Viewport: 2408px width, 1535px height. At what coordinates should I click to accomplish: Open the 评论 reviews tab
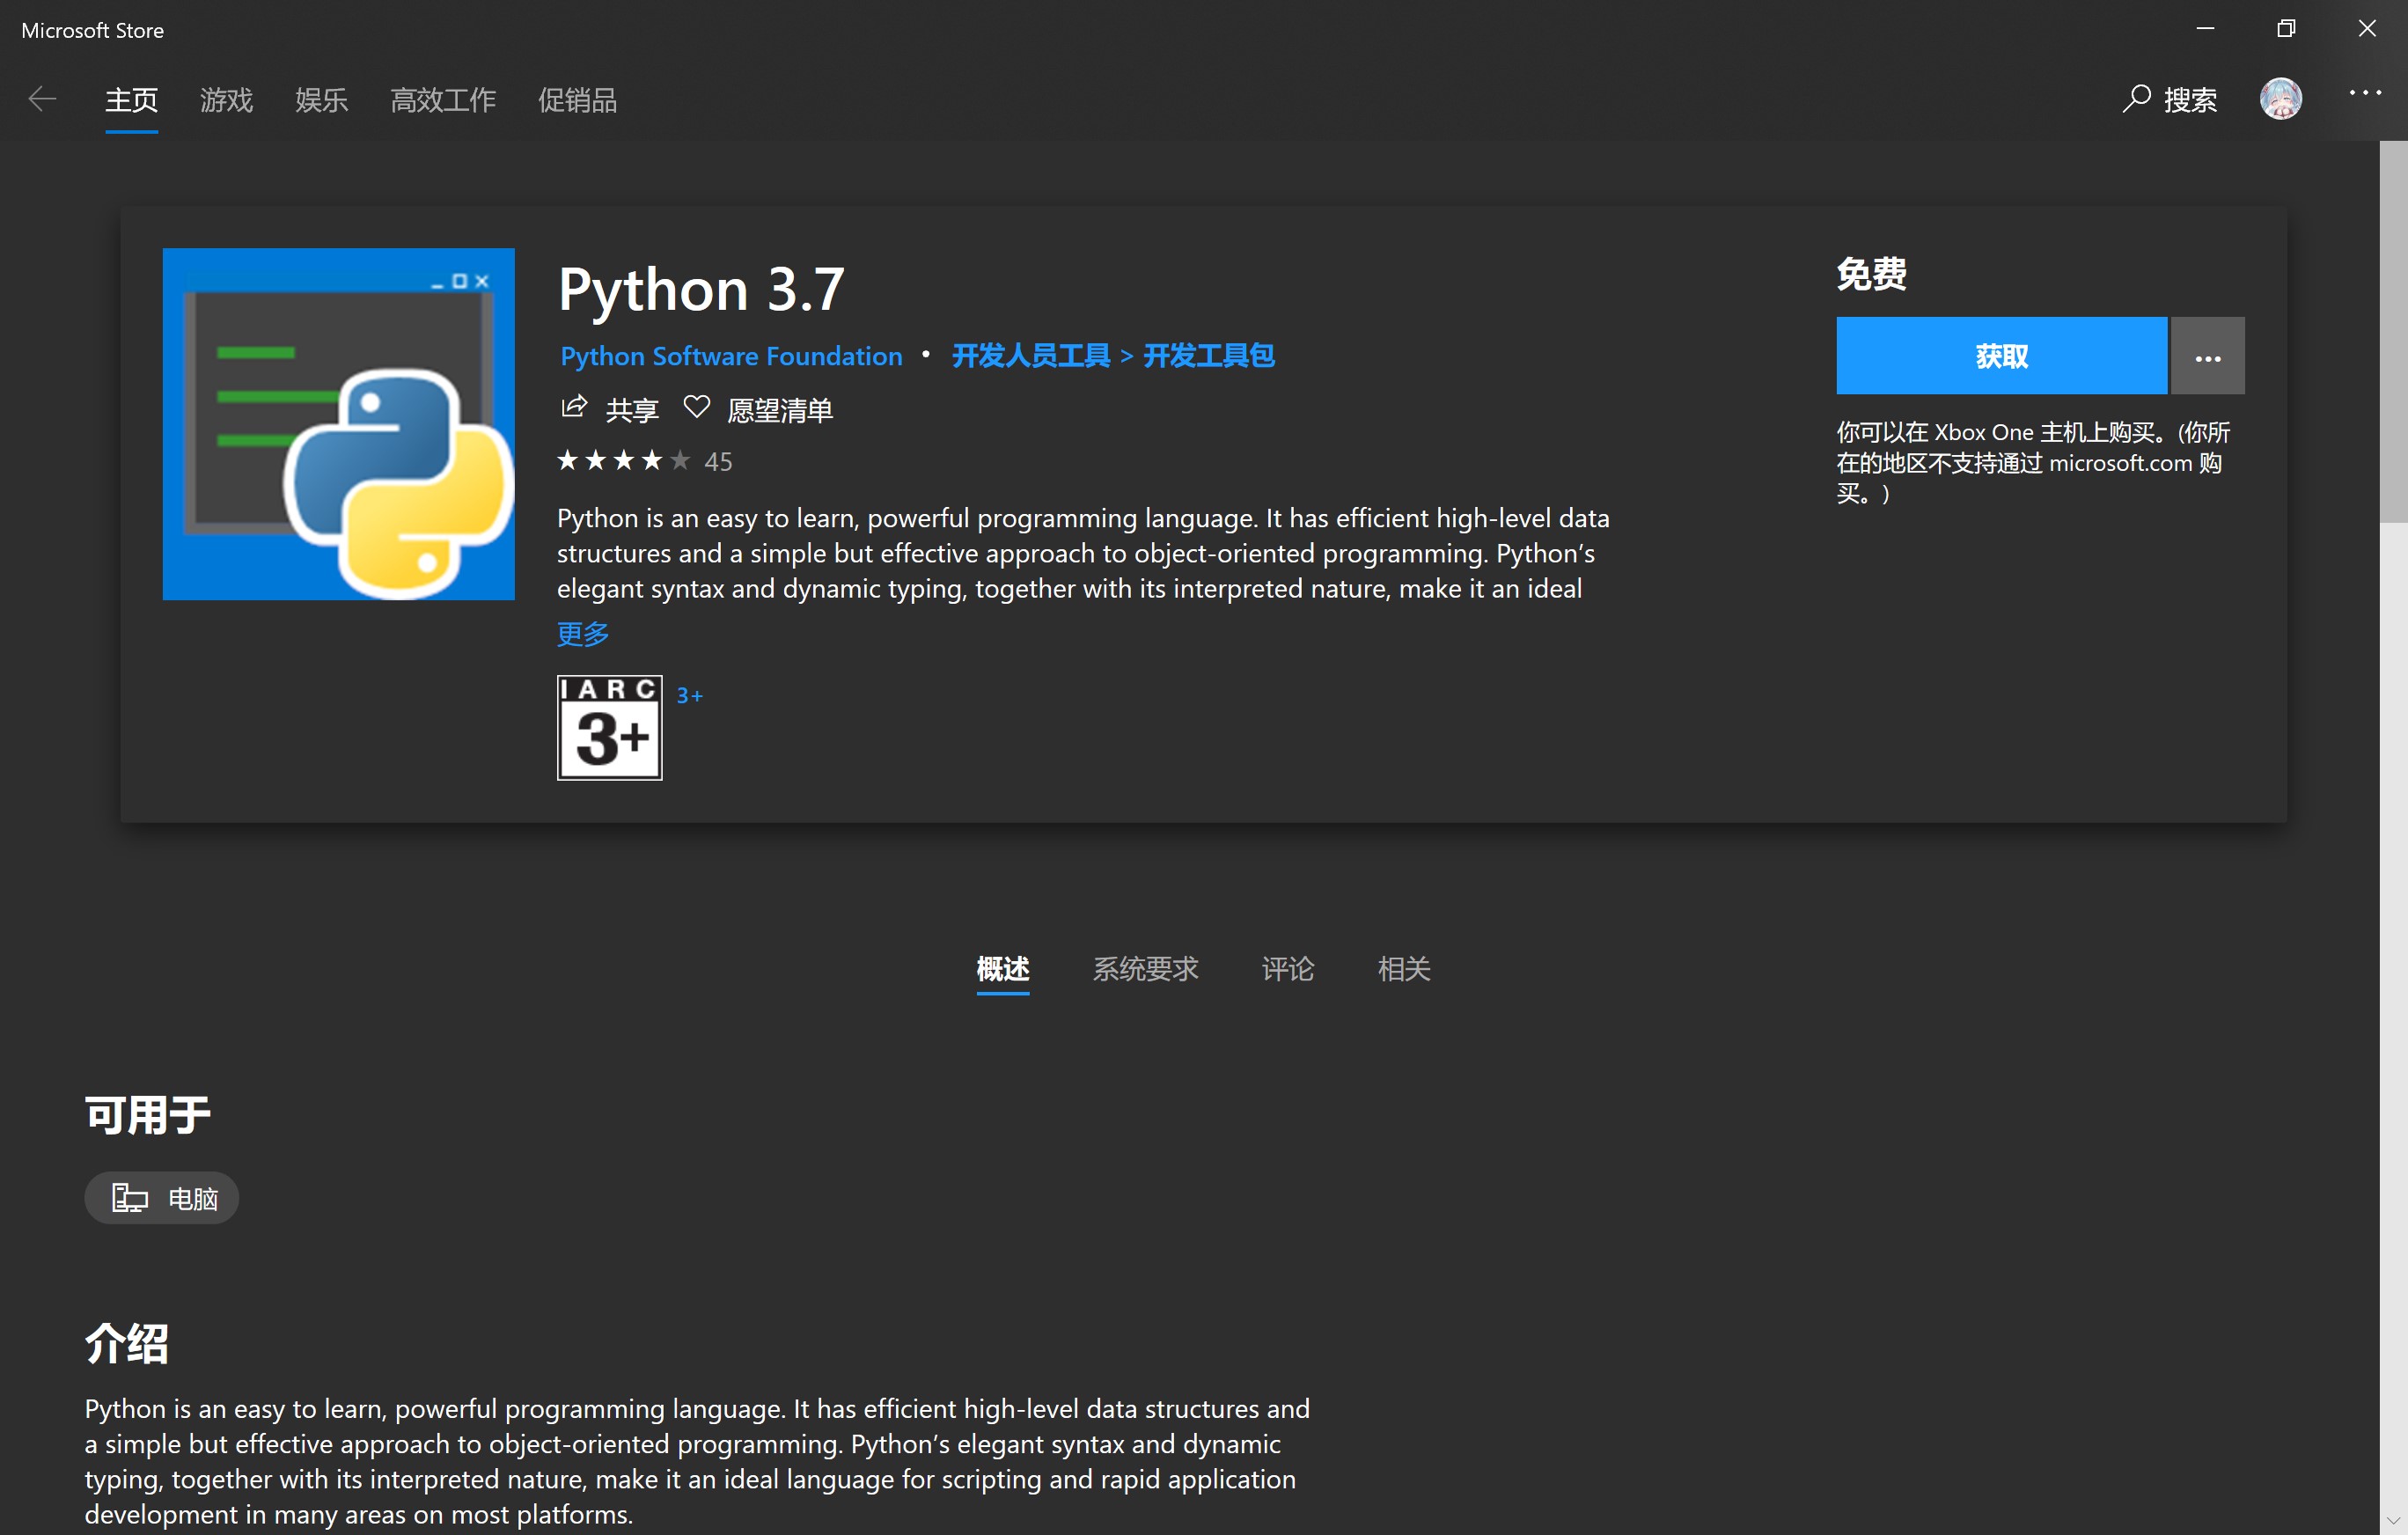point(1287,968)
